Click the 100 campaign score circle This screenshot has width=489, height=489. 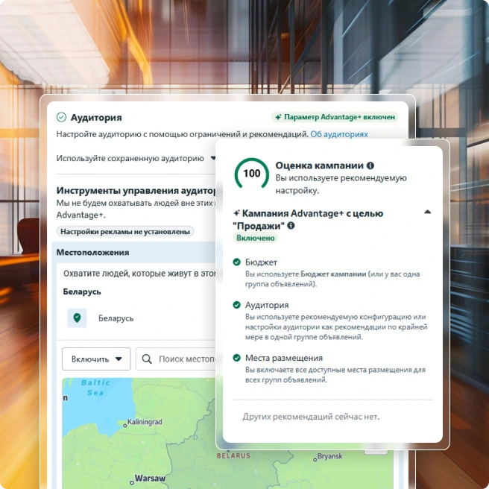pyautogui.click(x=252, y=174)
